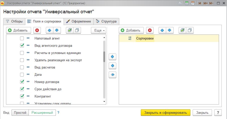Click Закрыть и сформировать button
227x119 pixels.
tap(165, 112)
